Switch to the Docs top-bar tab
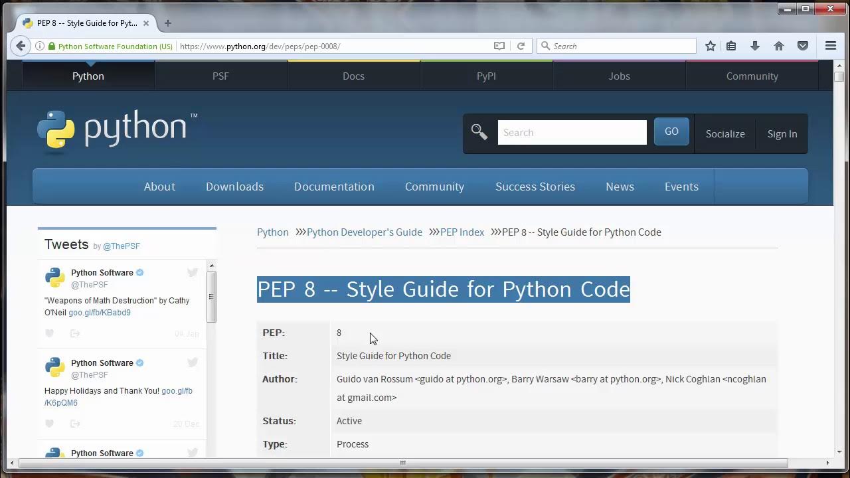850x478 pixels. [x=353, y=76]
